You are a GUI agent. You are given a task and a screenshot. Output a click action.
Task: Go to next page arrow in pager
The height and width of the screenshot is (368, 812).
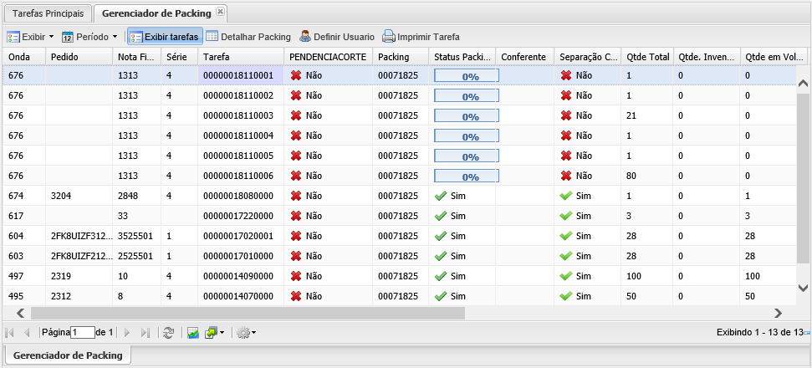pyautogui.click(x=127, y=333)
